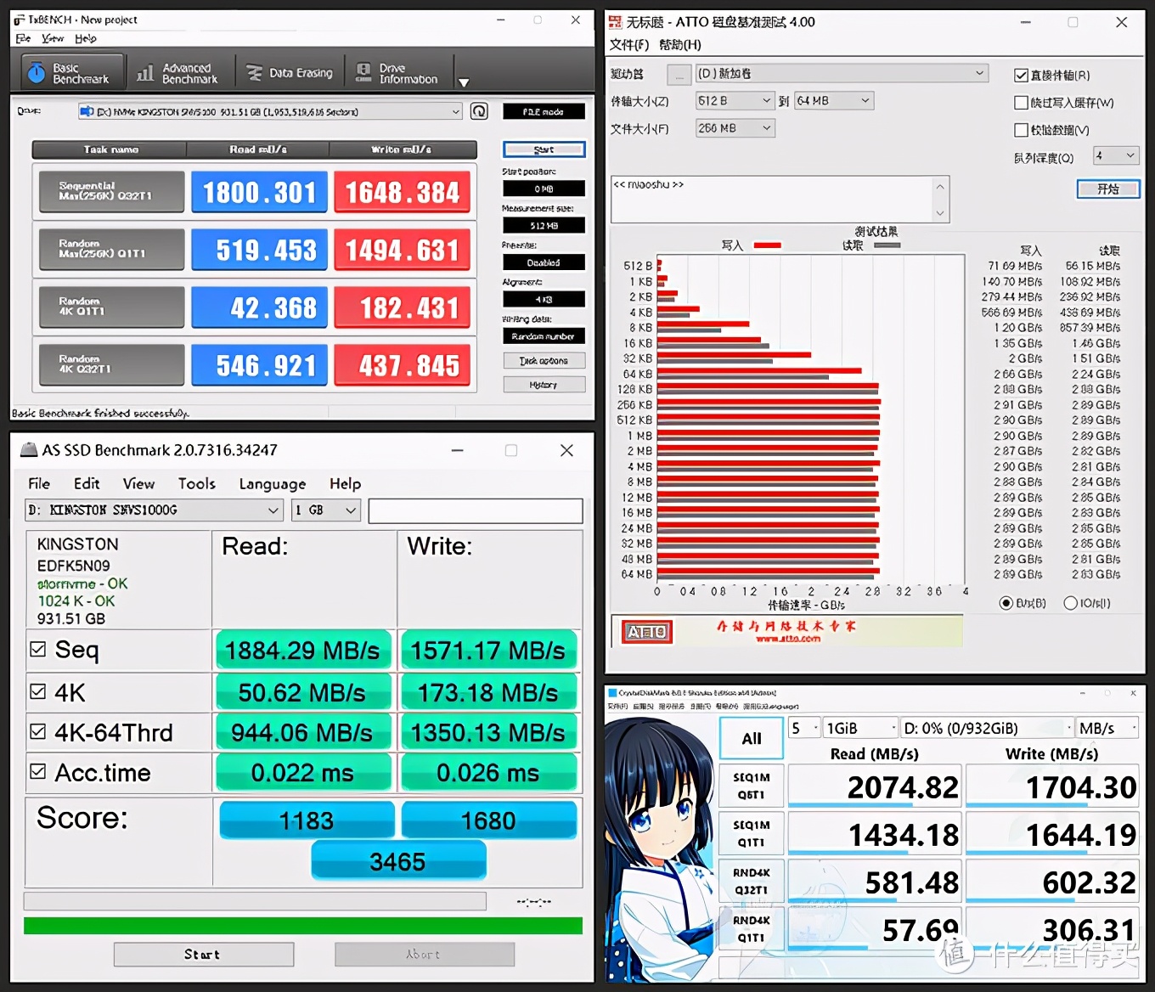Open the File menu in TxBENCH
1155x992 pixels.
click(x=23, y=38)
